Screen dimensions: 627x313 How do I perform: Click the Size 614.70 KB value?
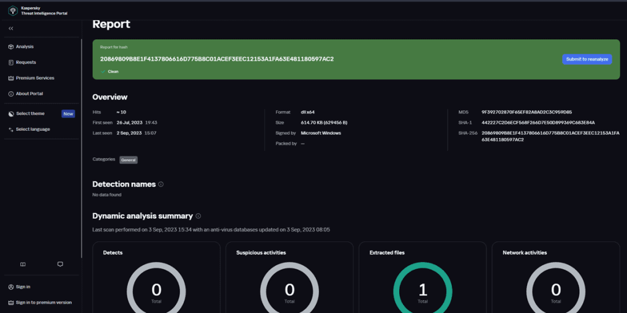324,122
